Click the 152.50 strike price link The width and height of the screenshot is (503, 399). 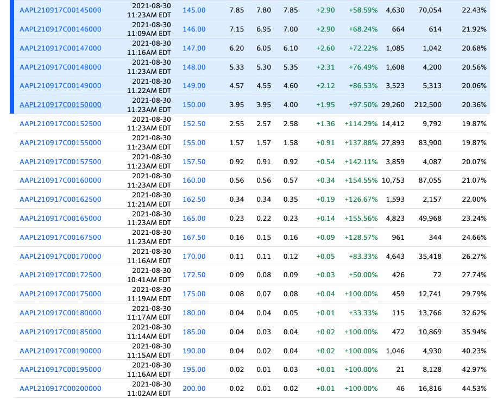point(194,123)
